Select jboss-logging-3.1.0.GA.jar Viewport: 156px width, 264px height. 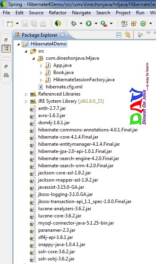click(x=61, y=194)
